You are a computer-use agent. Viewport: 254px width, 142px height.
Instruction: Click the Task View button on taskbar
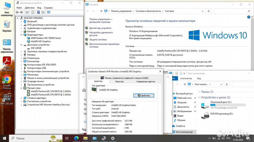point(67,138)
